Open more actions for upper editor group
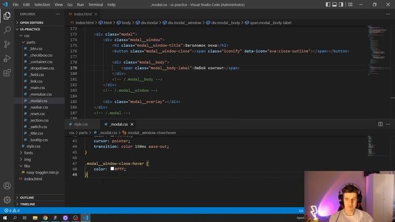The width and height of the screenshot is (395, 222). (x=388, y=14)
